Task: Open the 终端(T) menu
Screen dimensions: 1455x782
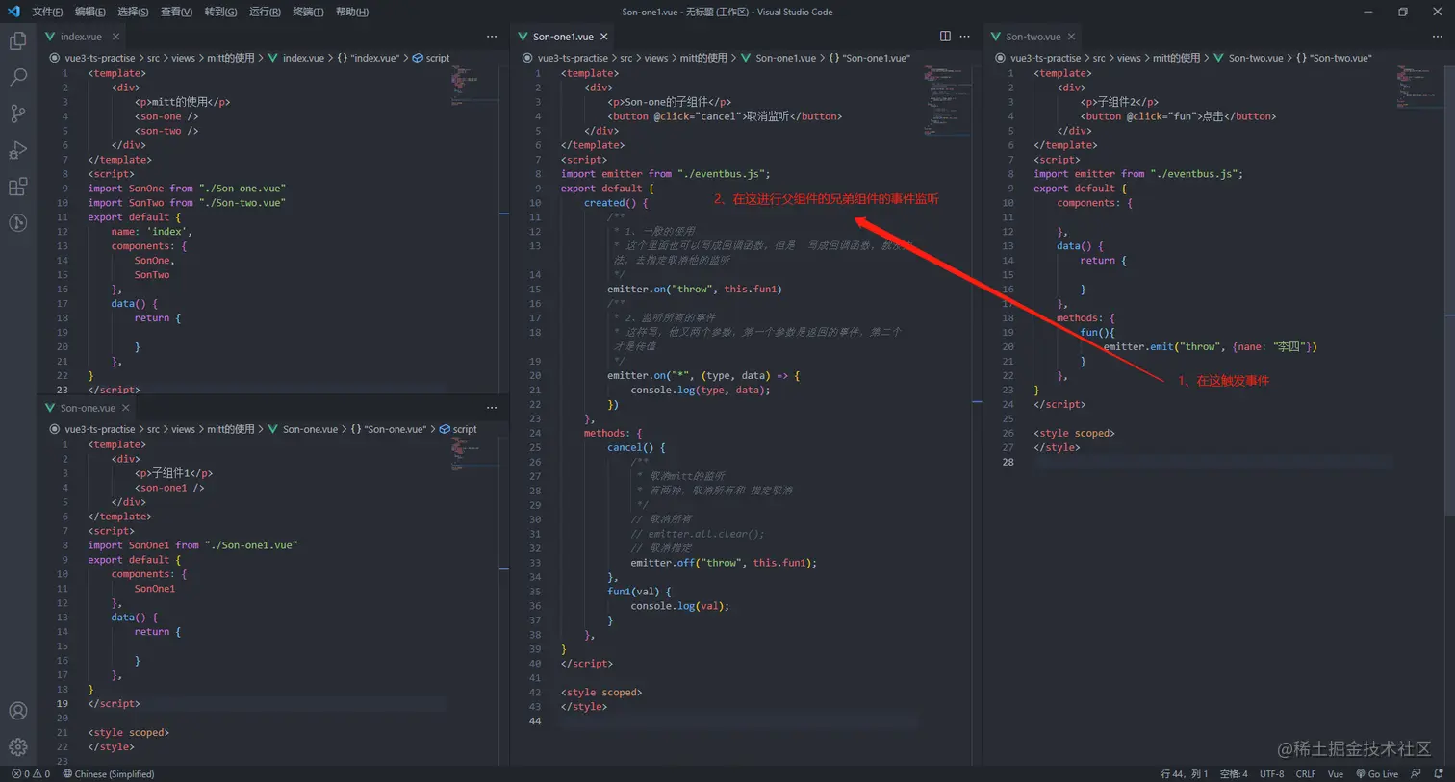Action: 308,12
